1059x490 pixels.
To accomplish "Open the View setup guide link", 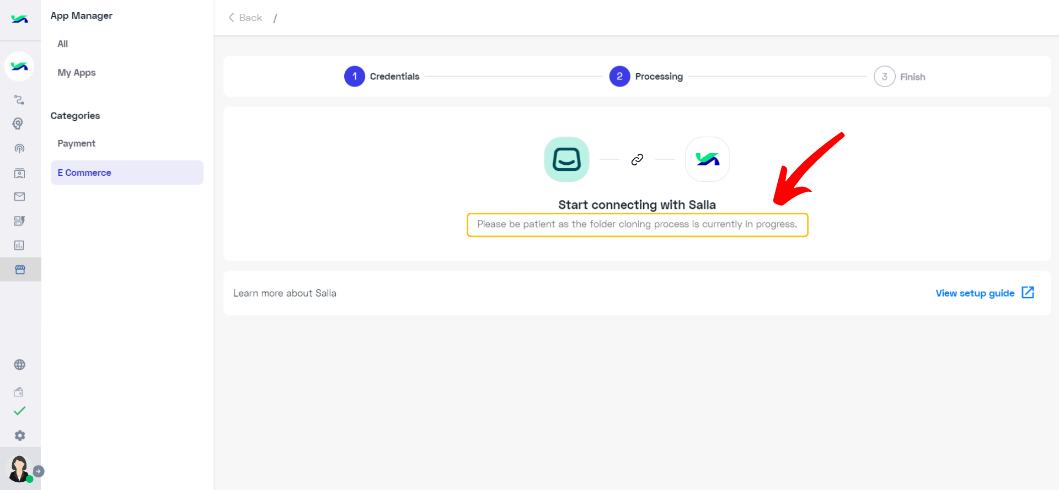I will coord(975,293).
